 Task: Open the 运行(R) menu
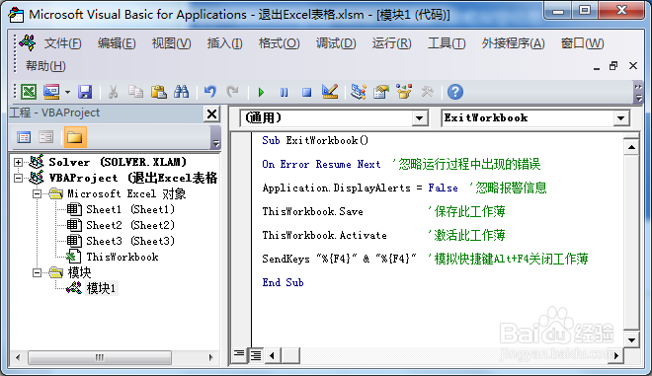[x=392, y=43]
